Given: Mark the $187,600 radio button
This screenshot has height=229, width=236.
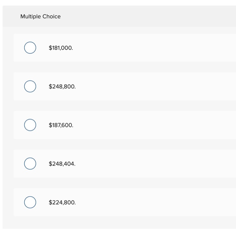Looking at the screenshot, I should pos(30,125).
